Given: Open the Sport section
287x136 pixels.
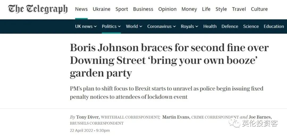Looking at the screenshot, I should tap(122, 9).
